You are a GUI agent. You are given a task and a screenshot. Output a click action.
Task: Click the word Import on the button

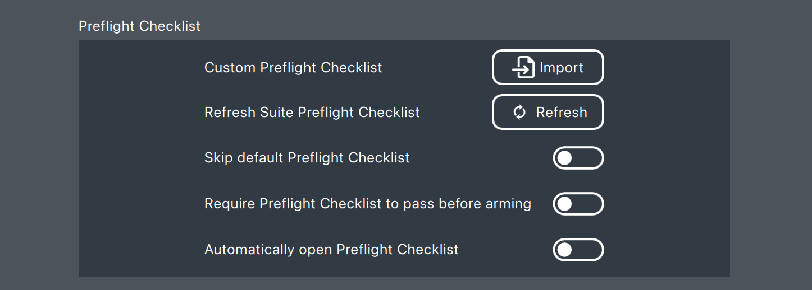(x=561, y=68)
